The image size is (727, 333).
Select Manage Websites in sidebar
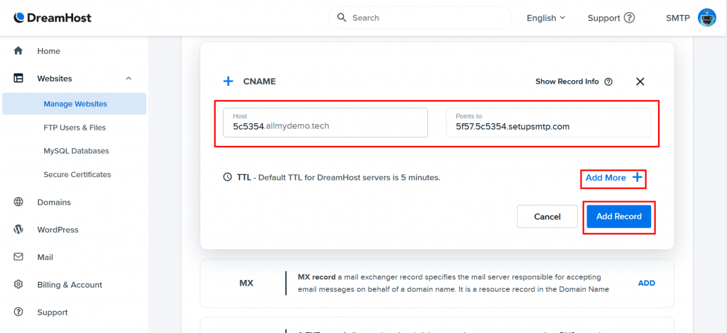(x=74, y=103)
